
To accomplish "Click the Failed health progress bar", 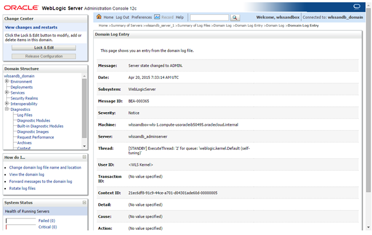I will pyautogui.click(x=21, y=221).
